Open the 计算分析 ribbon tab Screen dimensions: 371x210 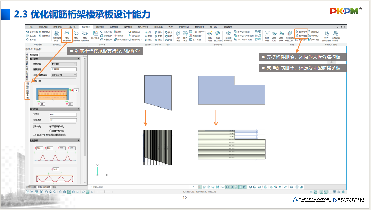pos(71,27)
